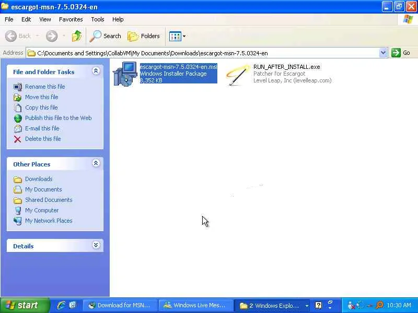The width and height of the screenshot is (418, 313).
Task: Click Copy this file link
Action: [41, 107]
